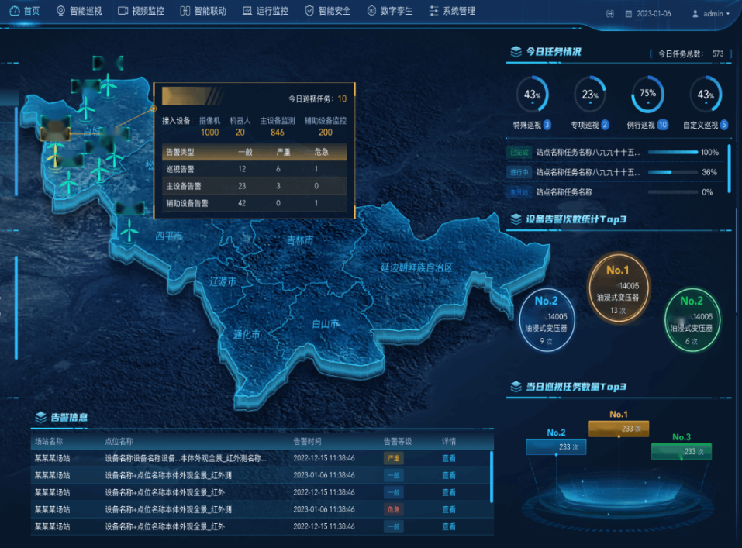Click the calendar icon beside 2023-01-06

click(x=629, y=14)
